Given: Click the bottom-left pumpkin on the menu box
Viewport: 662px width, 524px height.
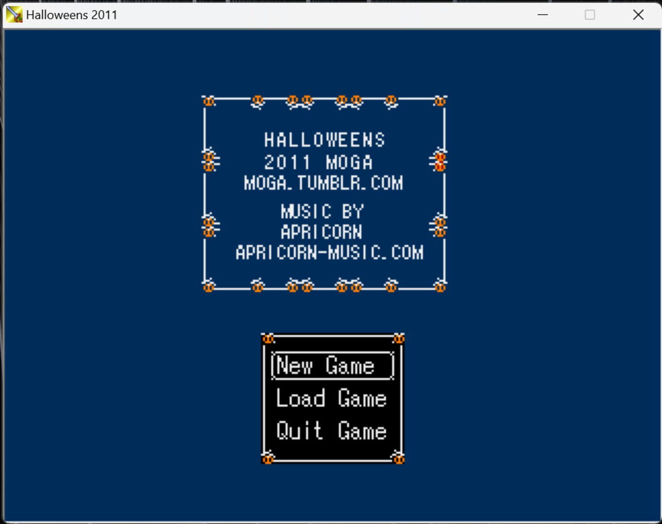Looking at the screenshot, I should pos(268,458).
